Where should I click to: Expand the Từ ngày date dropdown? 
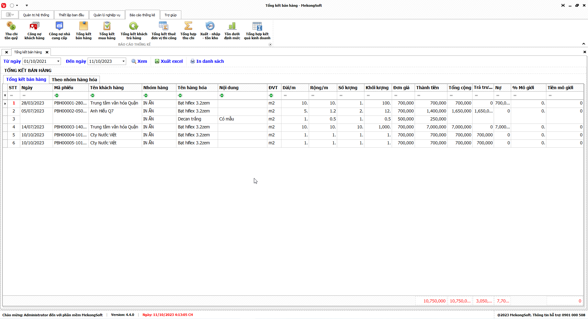pos(58,61)
